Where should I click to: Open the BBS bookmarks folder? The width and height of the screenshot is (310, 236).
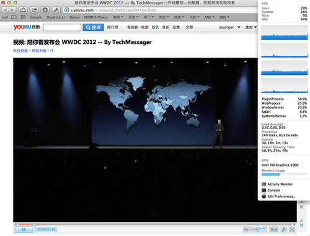point(224,17)
